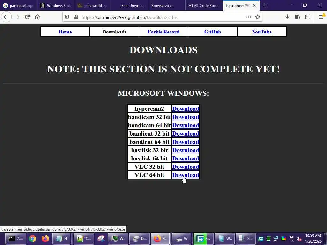Click Download link for bandicut 64 bit
This screenshot has width=327, height=245.
[186, 142]
